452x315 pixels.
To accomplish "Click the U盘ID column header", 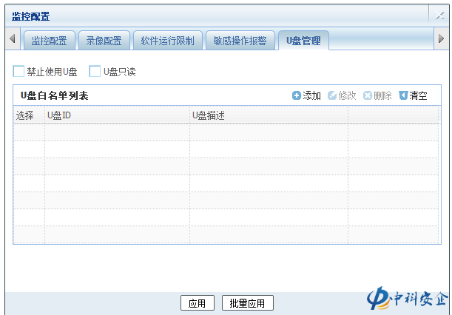I will [117, 115].
